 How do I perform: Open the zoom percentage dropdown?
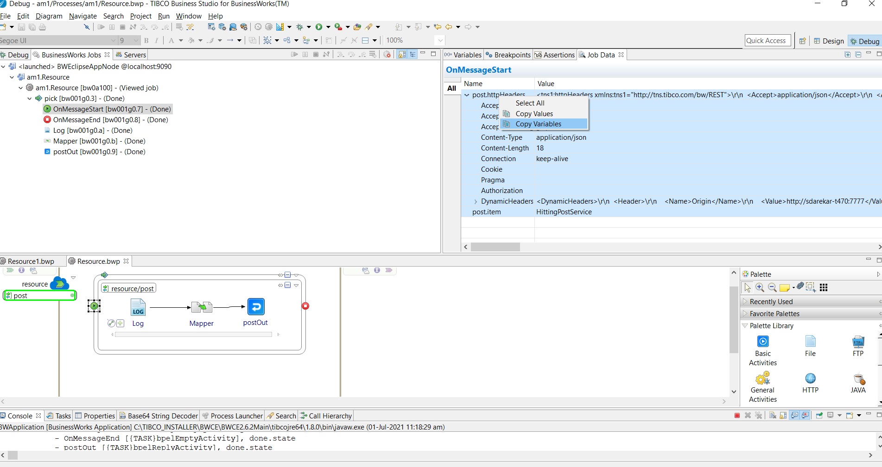[x=440, y=41]
